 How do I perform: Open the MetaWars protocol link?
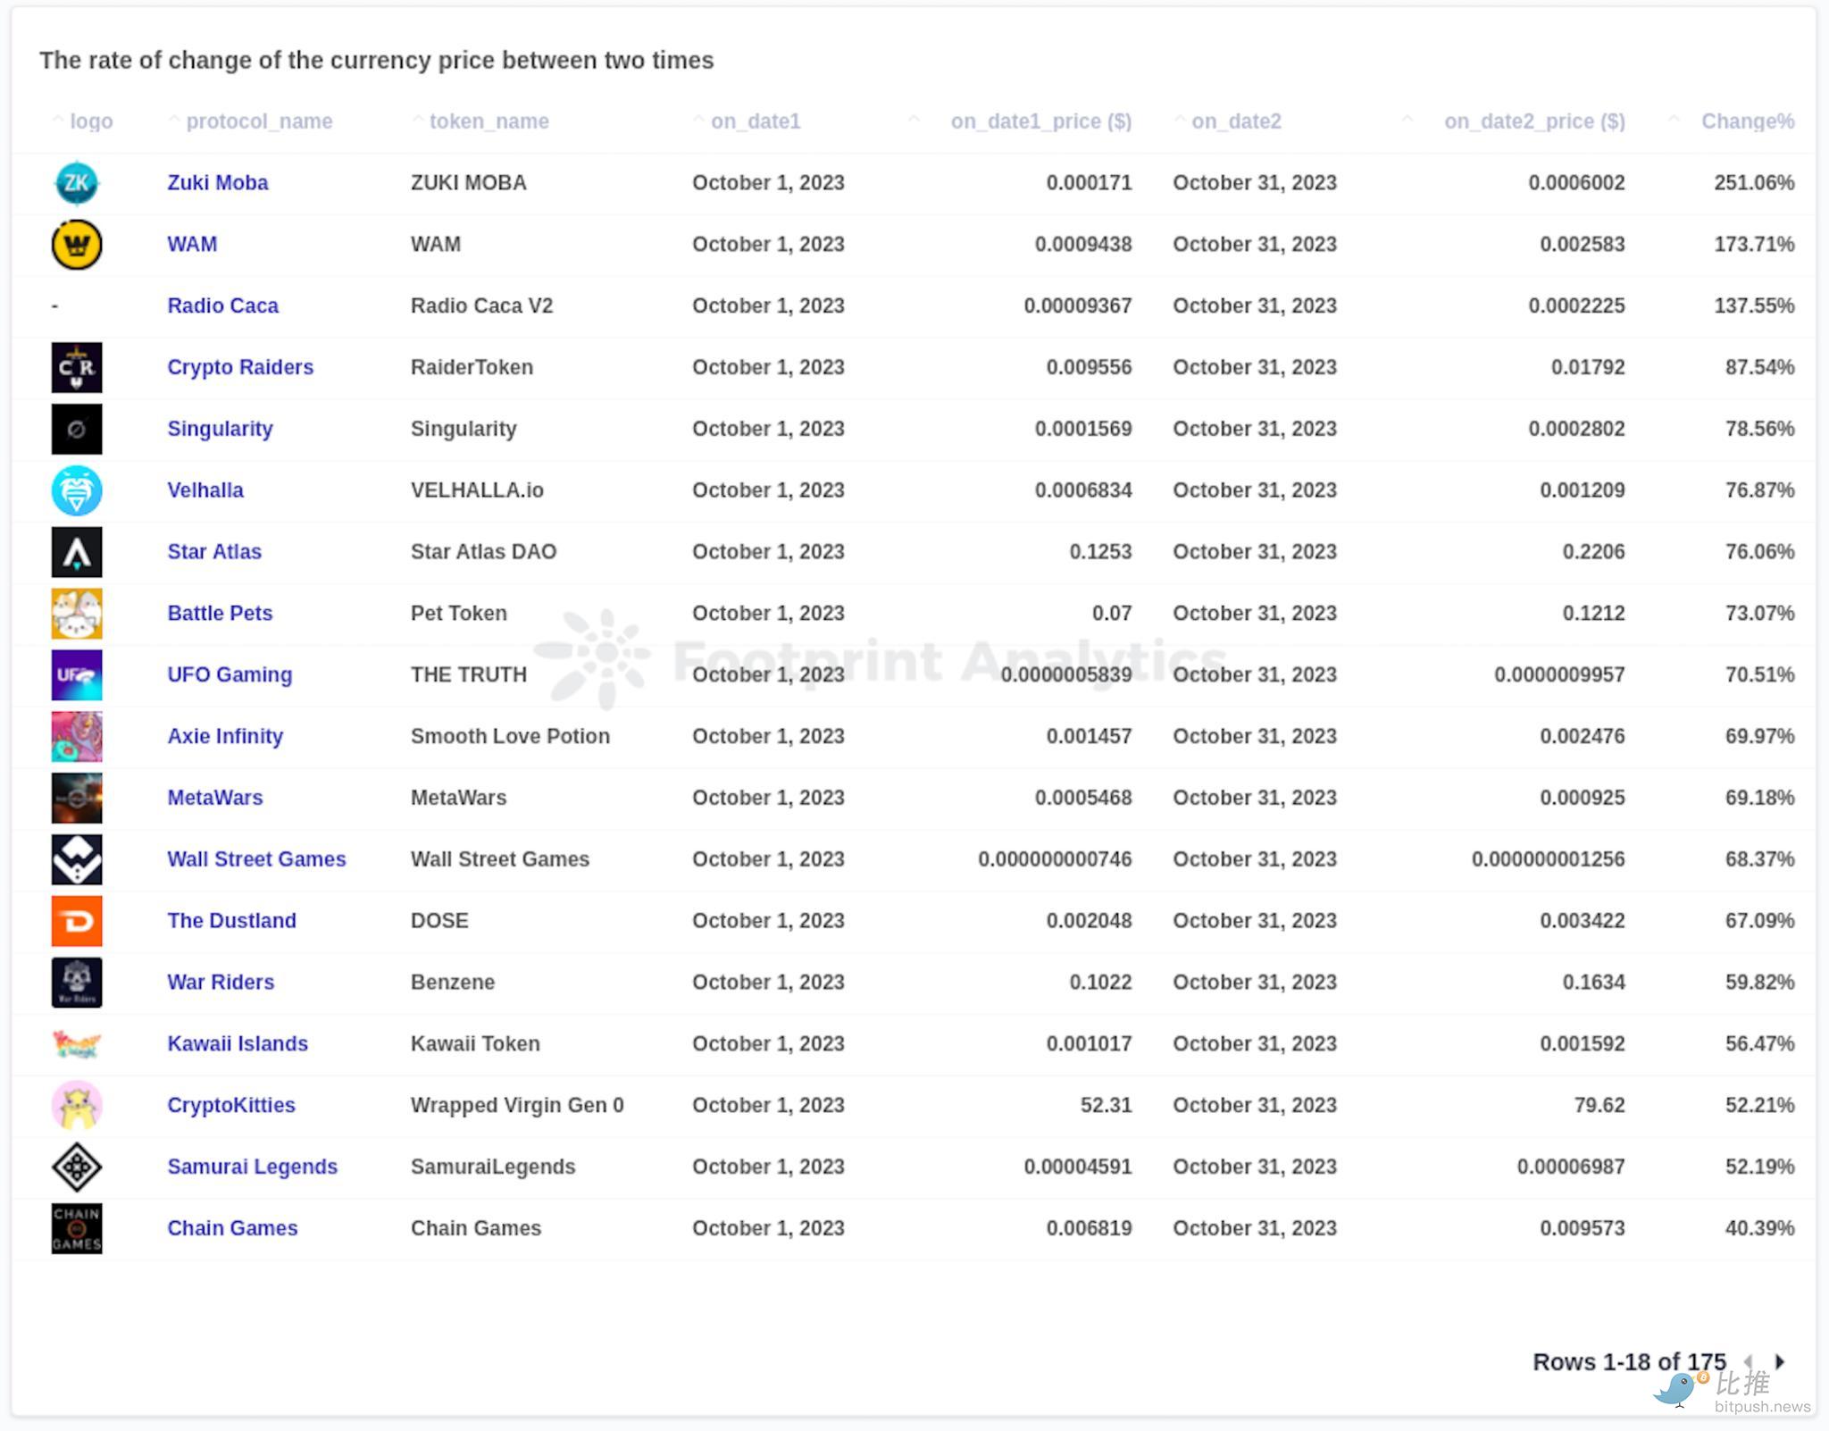tap(215, 798)
